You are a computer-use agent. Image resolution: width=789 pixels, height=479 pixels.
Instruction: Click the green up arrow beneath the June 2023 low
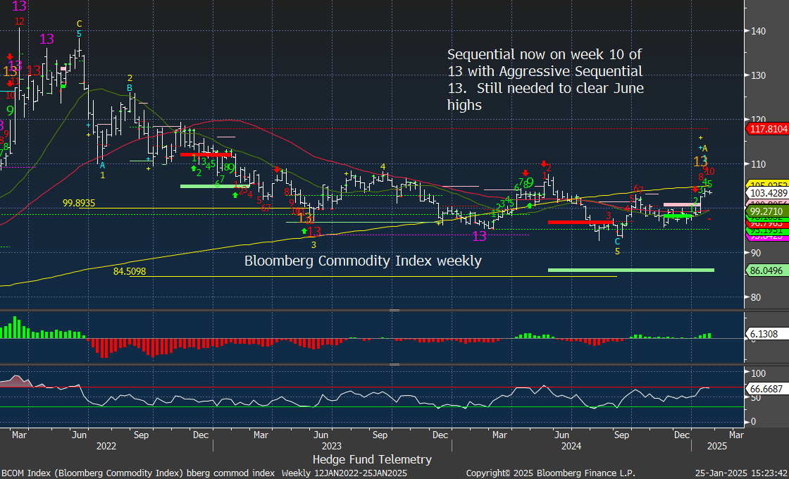pyautogui.click(x=304, y=231)
